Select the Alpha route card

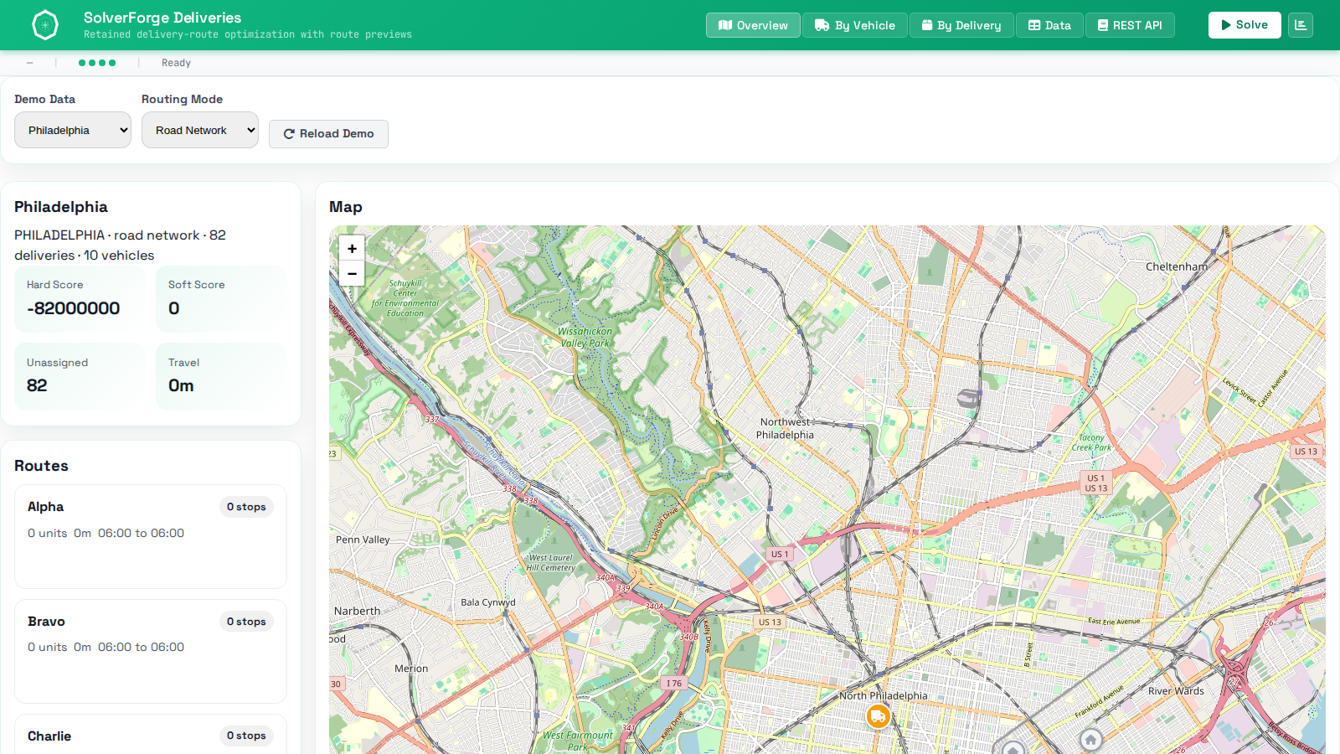pyautogui.click(x=151, y=536)
